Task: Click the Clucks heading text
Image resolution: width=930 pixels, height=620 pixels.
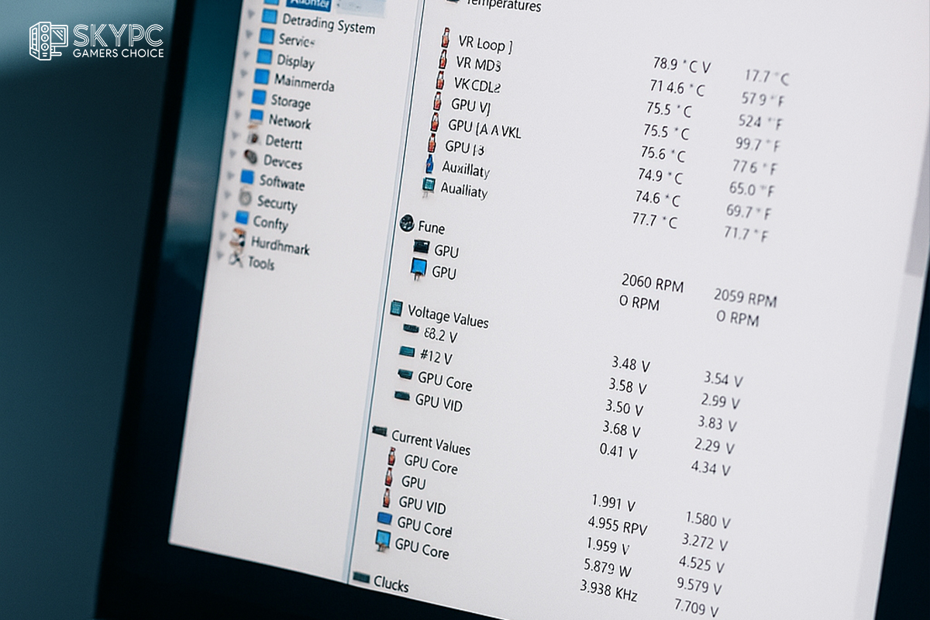Action: coord(391,584)
